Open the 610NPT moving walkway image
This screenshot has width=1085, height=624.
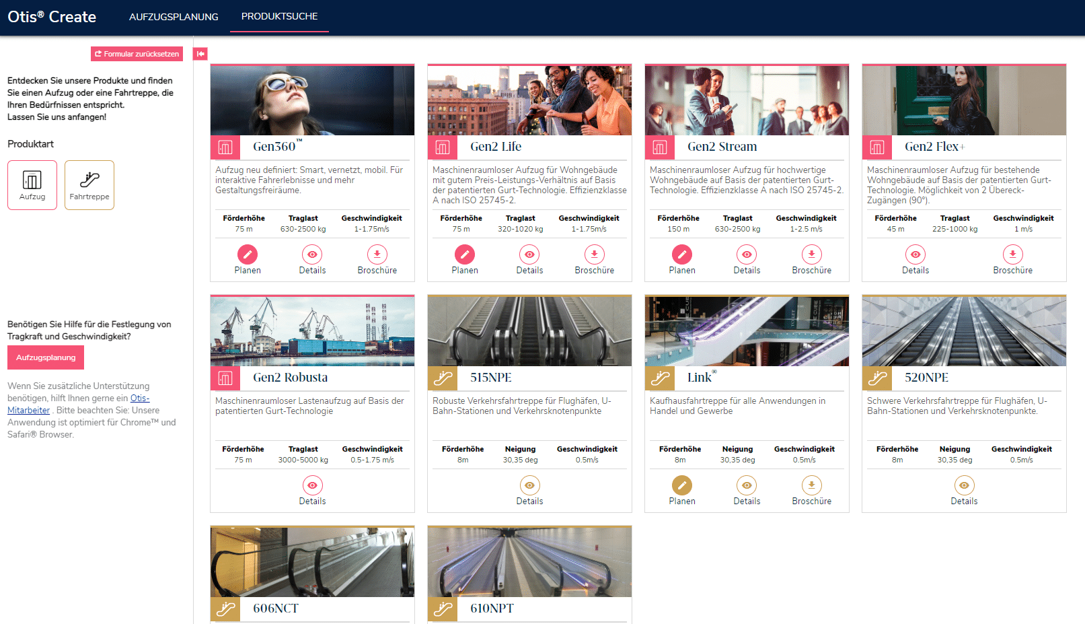pyautogui.click(x=529, y=562)
